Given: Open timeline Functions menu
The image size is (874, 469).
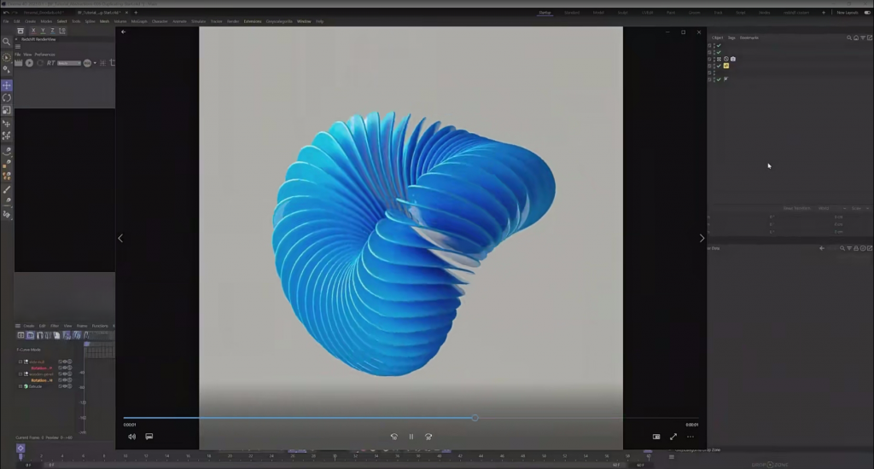Looking at the screenshot, I should click(x=100, y=326).
